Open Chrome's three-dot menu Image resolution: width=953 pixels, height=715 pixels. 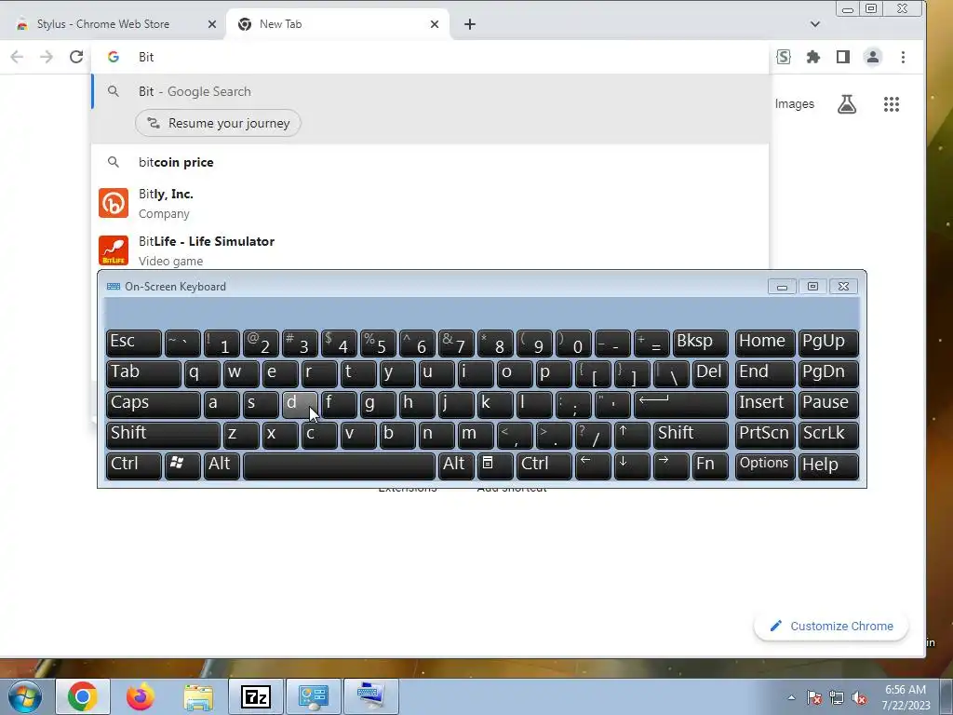[x=903, y=57]
